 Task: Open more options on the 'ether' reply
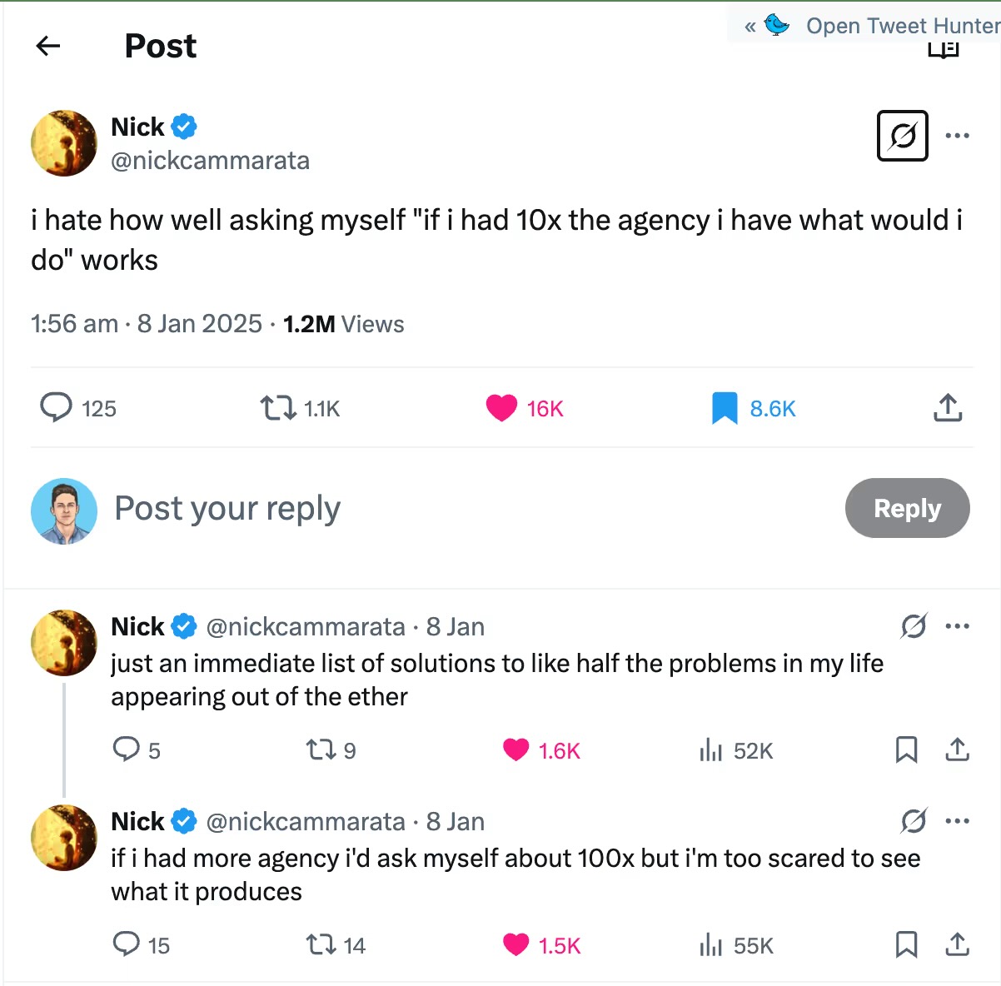pyautogui.click(x=958, y=626)
